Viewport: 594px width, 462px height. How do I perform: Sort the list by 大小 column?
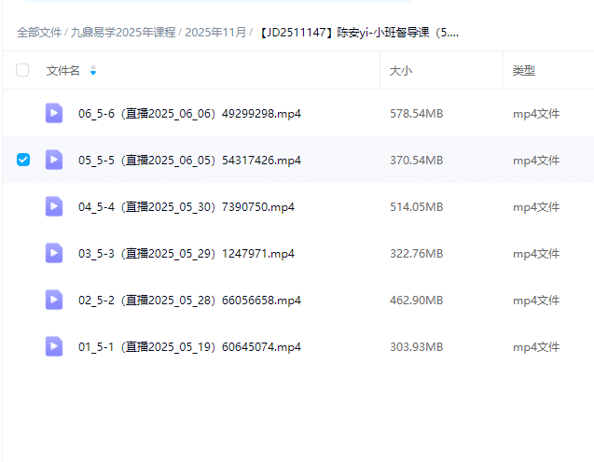(401, 71)
